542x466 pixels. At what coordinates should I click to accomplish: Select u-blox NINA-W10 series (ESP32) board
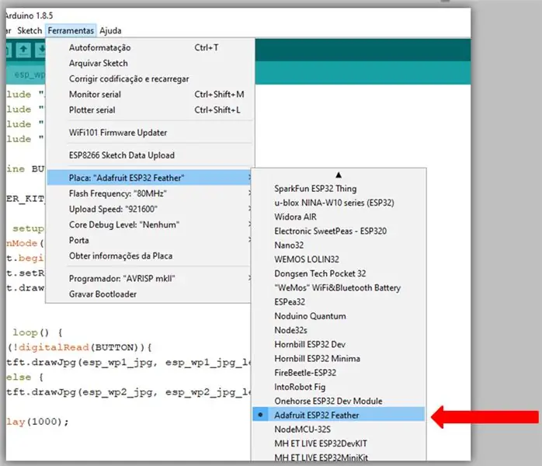click(339, 203)
